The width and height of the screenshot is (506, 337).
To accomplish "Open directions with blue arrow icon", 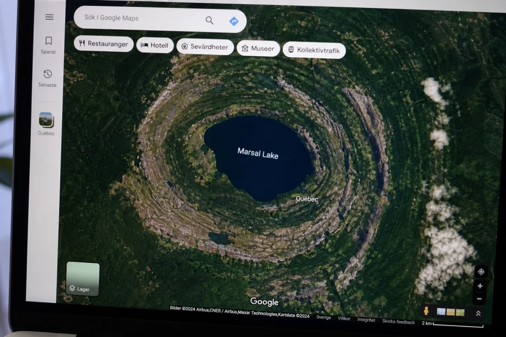I will pos(234,21).
